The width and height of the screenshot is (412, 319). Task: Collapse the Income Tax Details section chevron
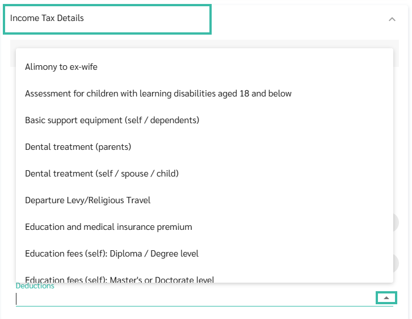pos(392,19)
